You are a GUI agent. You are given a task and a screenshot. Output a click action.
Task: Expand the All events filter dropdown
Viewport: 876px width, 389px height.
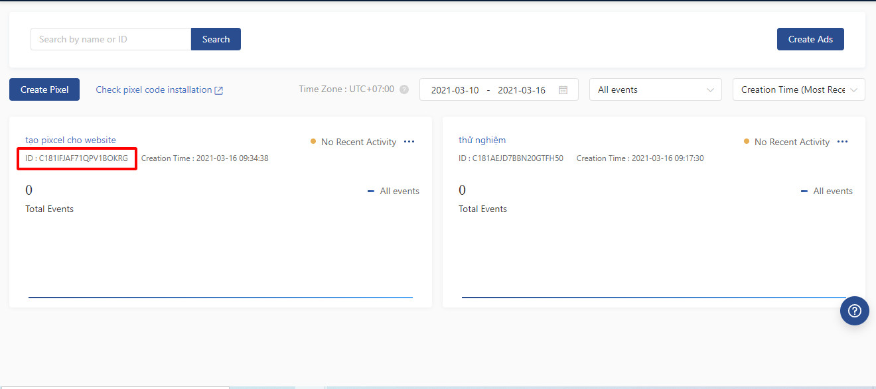(655, 89)
